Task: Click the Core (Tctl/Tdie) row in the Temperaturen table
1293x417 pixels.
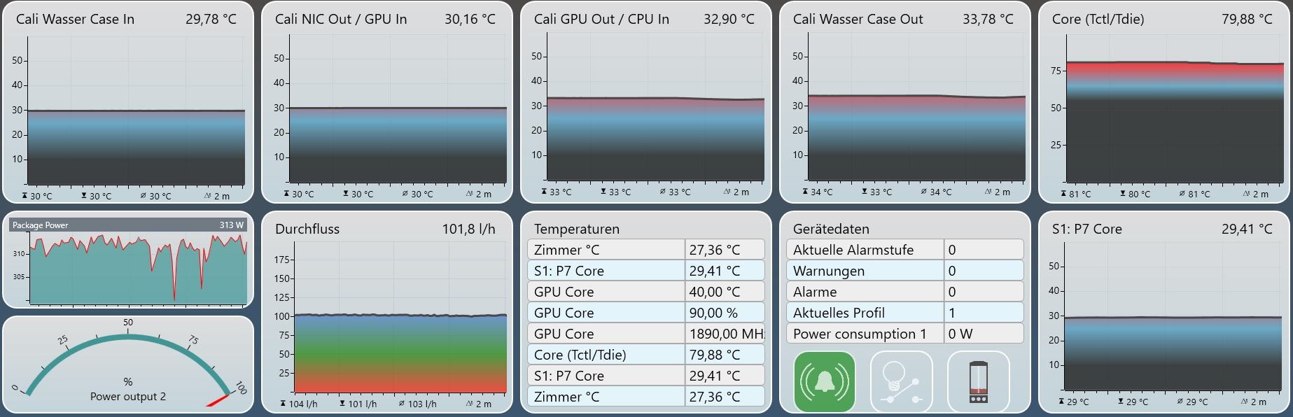Action: pyautogui.click(x=645, y=355)
